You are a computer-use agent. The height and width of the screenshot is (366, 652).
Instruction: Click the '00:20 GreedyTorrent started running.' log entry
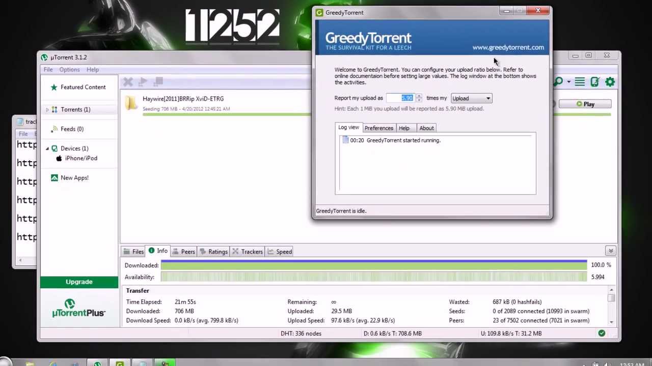pyautogui.click(x=395, y=140)
